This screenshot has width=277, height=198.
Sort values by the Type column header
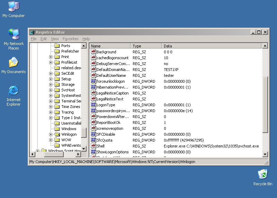(146, 46)
